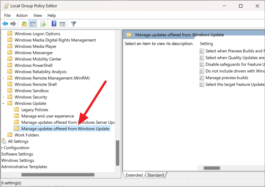265x187 pixels.
Task: Click the Filter funnel toolbar icon
Action: click(73, 24)
